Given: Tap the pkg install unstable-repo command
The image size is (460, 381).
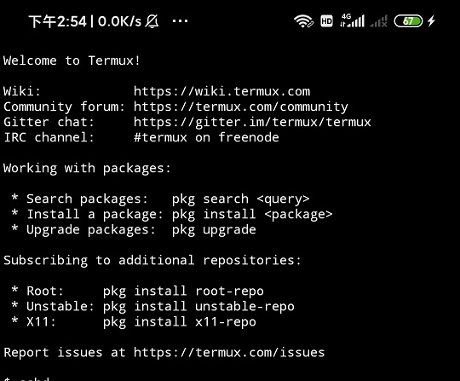Looking at the screenshot, I should (x=198, y=307).
